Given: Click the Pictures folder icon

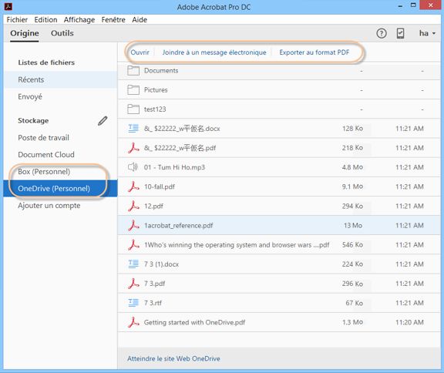Looking at the screenshot, I should tap(133, 89).
